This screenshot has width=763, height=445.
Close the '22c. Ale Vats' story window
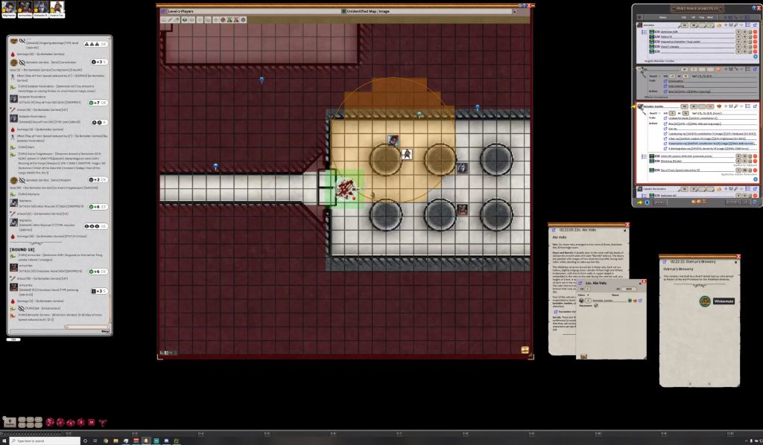click(x=627, y=225)
